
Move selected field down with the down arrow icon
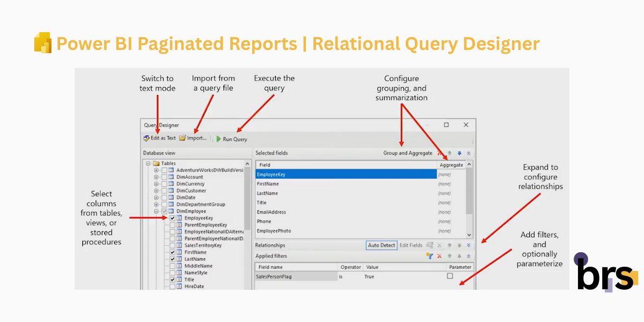click(459, 153)
